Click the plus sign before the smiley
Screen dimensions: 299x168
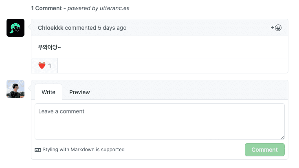(272, 28)
